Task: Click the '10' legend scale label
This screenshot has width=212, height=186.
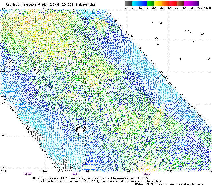Action: point(140,8)
